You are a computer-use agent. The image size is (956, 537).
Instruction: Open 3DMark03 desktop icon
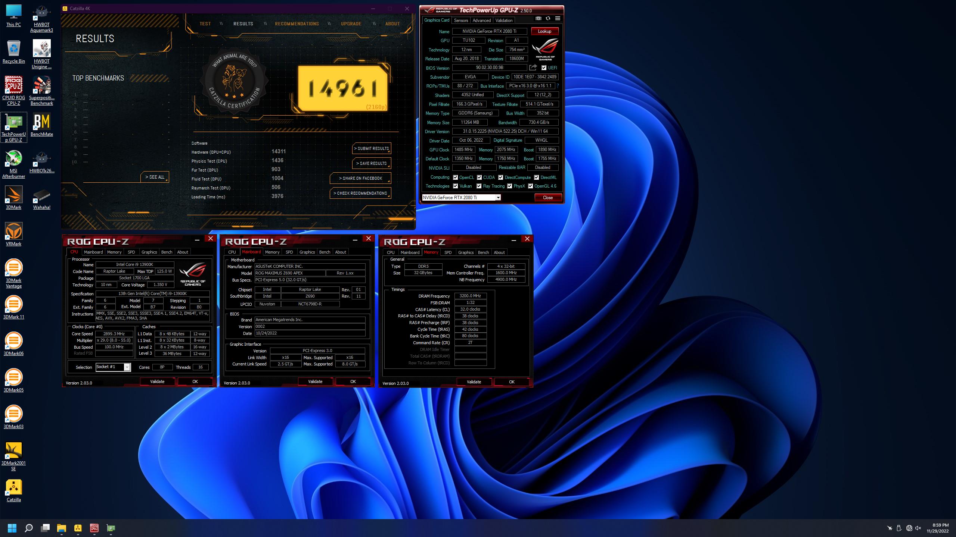[14, 417]
